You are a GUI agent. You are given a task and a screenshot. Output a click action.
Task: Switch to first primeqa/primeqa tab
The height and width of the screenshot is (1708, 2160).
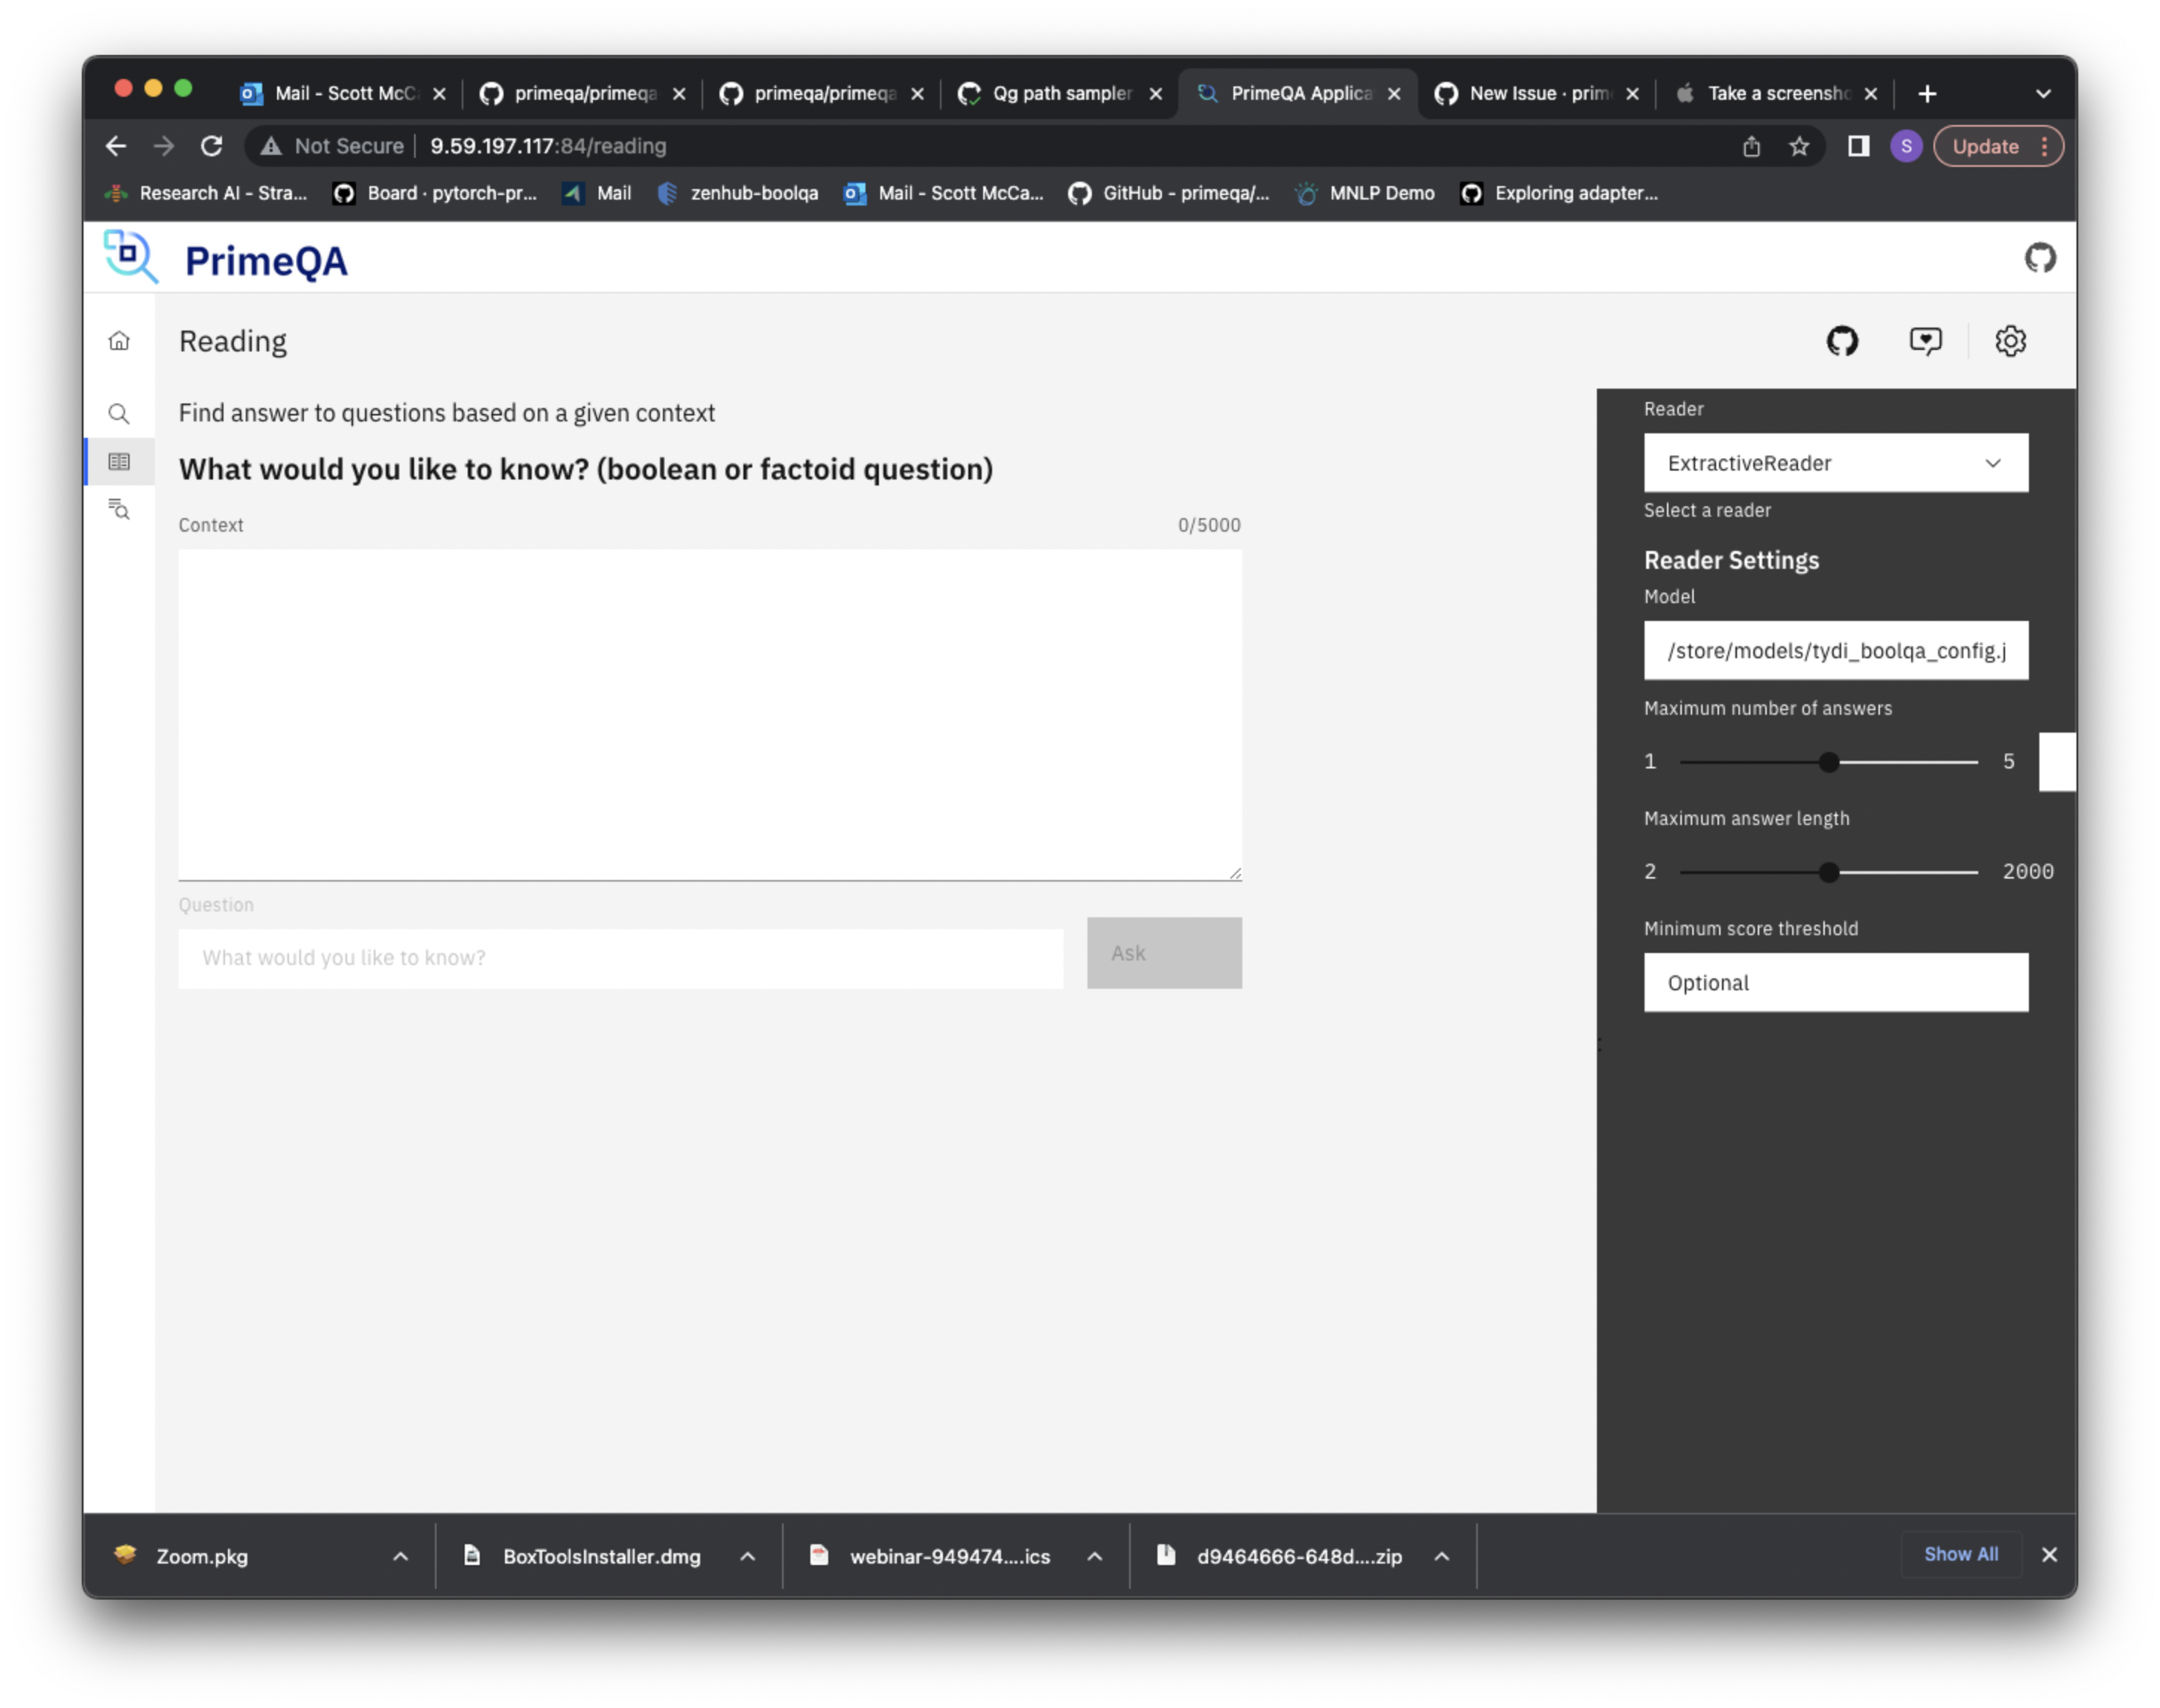(582, 94)
